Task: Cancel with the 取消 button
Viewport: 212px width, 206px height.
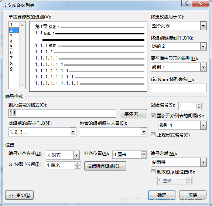Action: click(193, 195)
